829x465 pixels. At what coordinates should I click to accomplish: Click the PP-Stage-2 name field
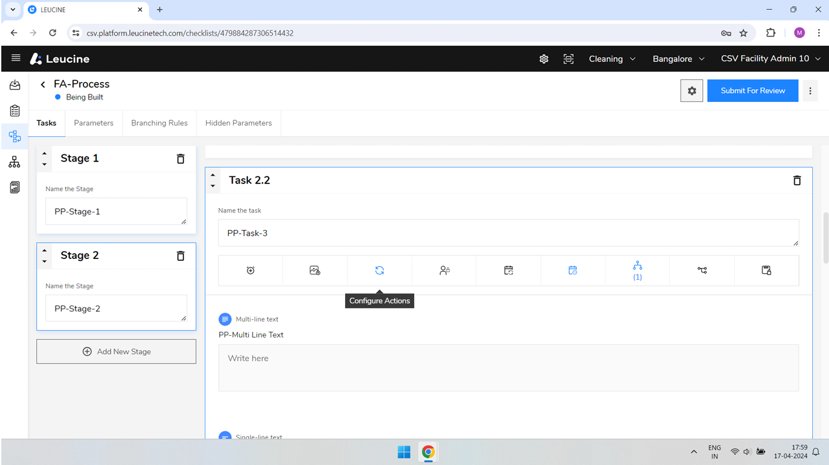click(116, 308)
